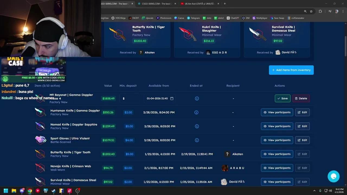The image size is (347, 195).
Task: Open the info icon for Sport Gloves row
Action: point(197,140)
